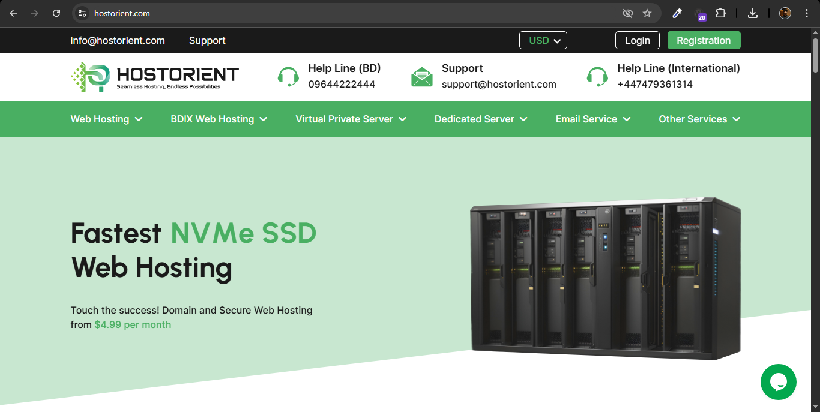Viewport: 820px width, 412px height.
Task: Click the International Help Line headset icon
Action: (597, 77)
